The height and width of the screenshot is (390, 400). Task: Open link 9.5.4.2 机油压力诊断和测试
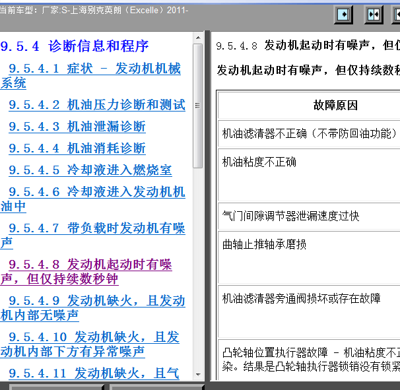(97, 105)
